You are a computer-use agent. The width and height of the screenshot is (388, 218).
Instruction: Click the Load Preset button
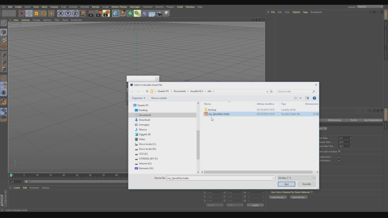[x=278, y=197]
